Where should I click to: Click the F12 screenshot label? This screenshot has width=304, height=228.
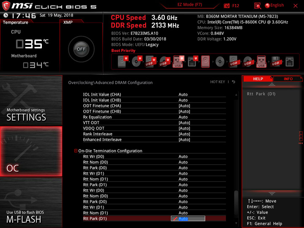[236, 5]
